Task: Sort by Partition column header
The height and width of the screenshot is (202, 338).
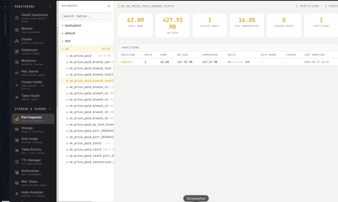Action: click(128, 55)
